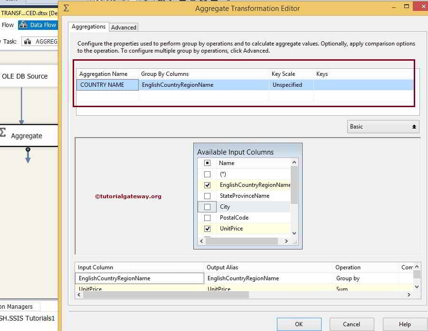Select the Aggregations tab
Screen dimensions: 428x331
(88, 27)
